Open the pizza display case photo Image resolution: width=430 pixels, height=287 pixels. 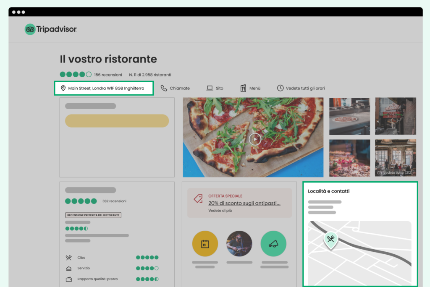350,158
